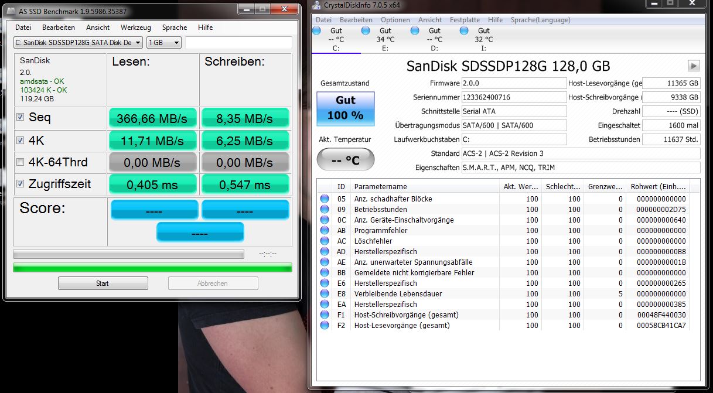Select raw value 00058CB41CA7

click(x=661, y=326)
